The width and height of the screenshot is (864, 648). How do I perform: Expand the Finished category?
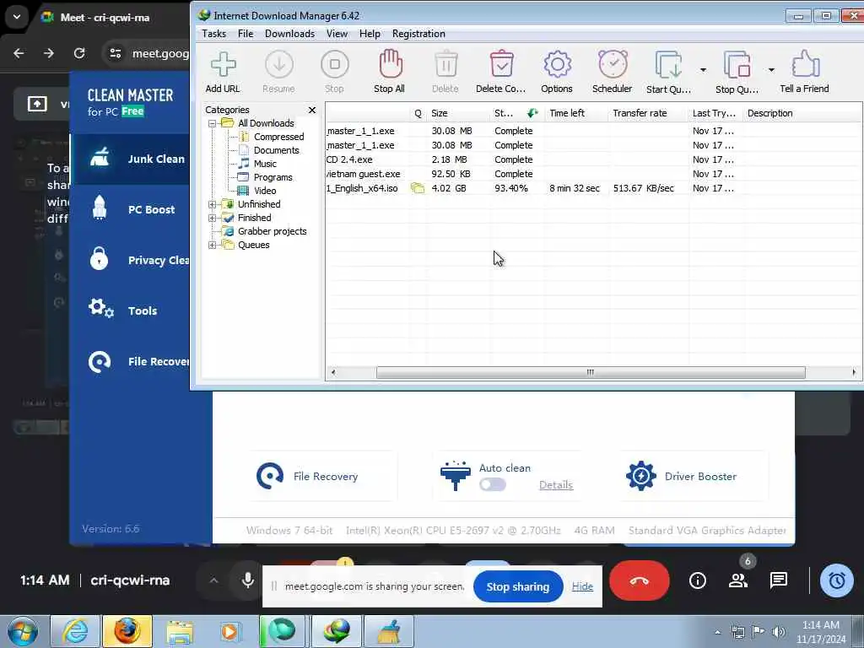(212, 219)
